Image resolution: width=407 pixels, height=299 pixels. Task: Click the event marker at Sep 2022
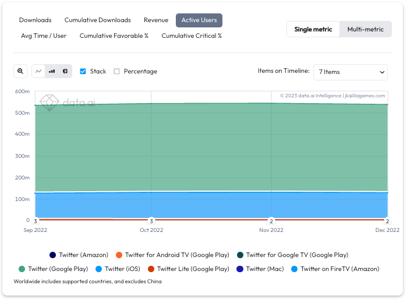pyautogui.click(x=36, y=221)
